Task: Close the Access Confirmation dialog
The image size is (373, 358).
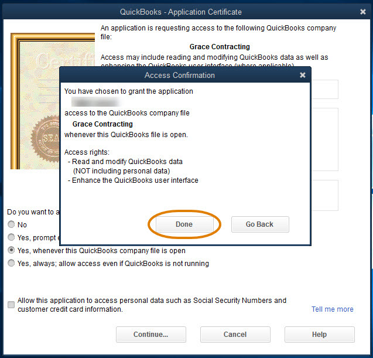Action: pos(302,75)
